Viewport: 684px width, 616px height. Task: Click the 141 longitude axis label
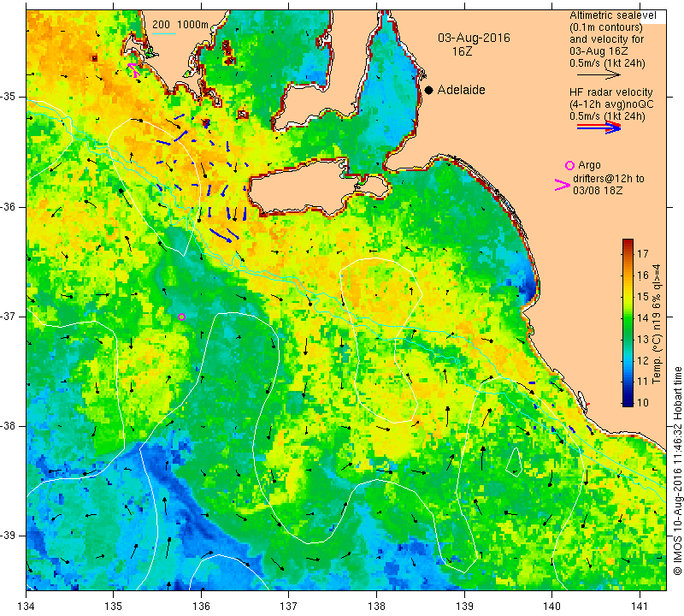pyautogui.click(x=640, y=606)
